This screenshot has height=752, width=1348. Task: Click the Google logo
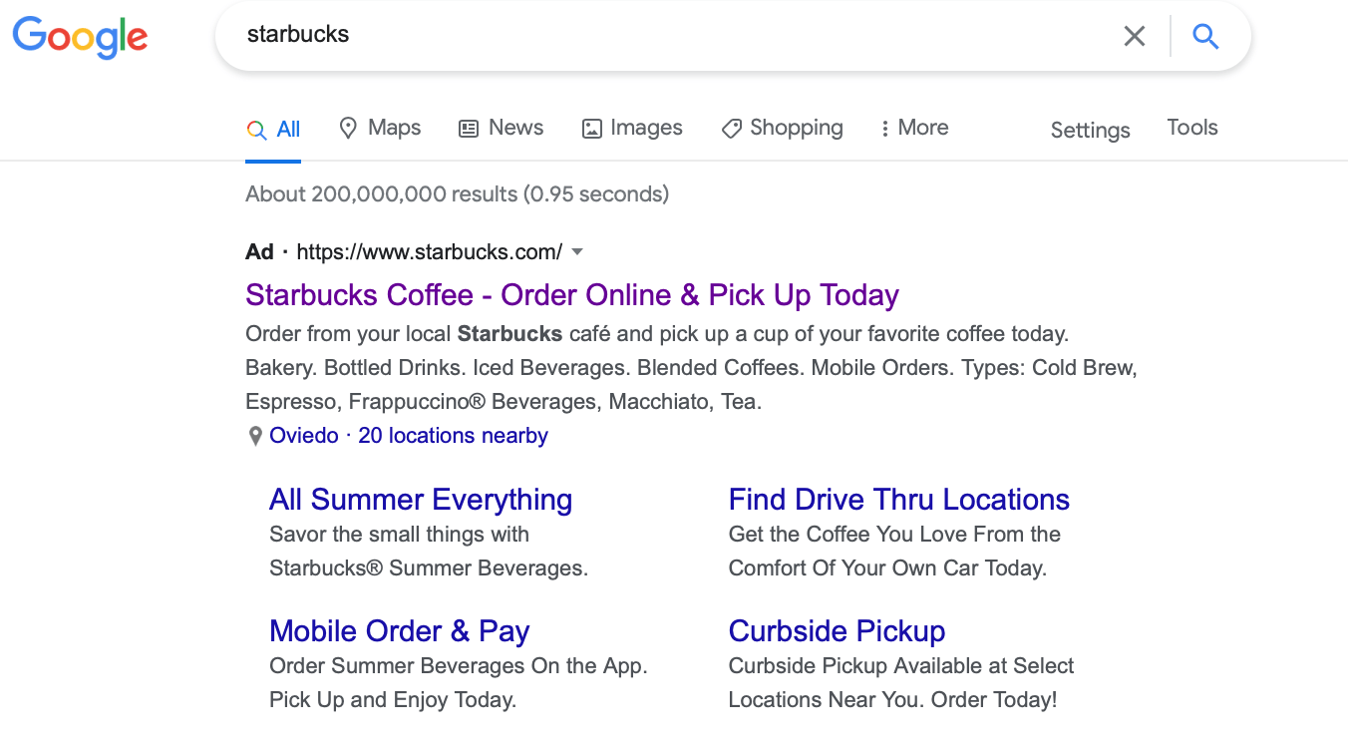[x=81, y=38]
